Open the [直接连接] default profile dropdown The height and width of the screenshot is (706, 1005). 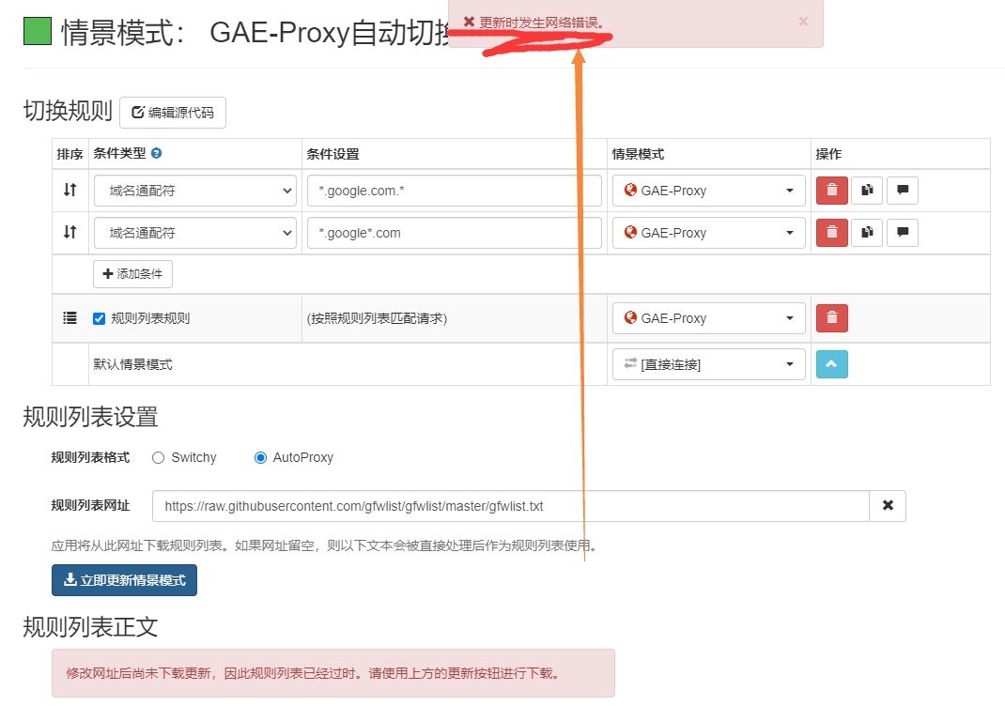(708, 364)
